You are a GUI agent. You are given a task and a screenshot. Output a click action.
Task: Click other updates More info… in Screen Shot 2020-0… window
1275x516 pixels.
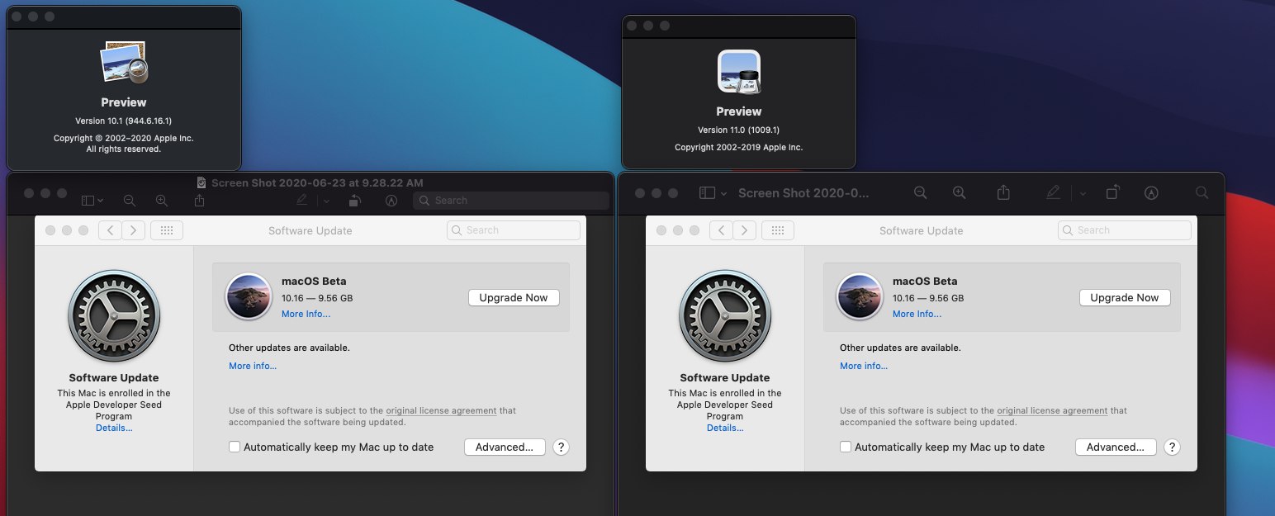click(x=864, y=366)
